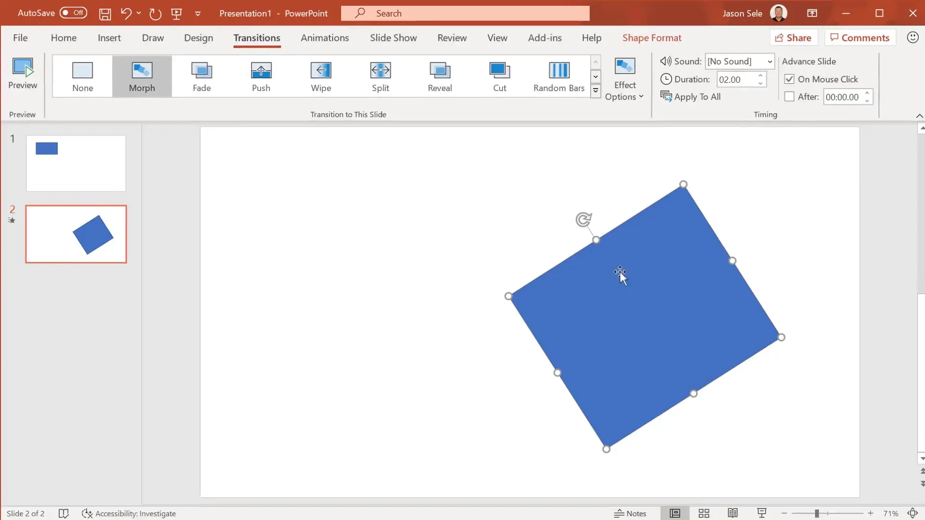Open the Animations ribbon tab
The image size is (925, 520).
click(324, 38)
